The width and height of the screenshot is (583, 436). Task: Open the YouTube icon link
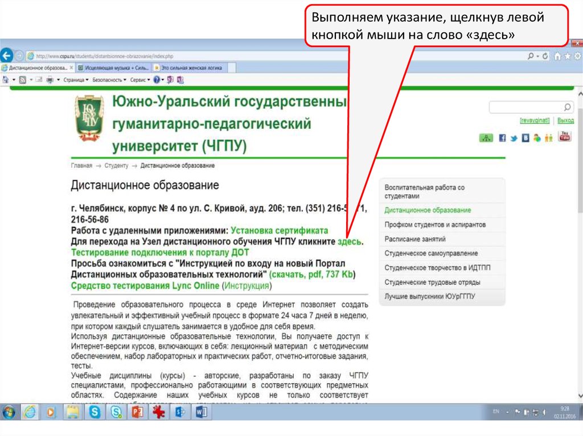pos(564,137)
